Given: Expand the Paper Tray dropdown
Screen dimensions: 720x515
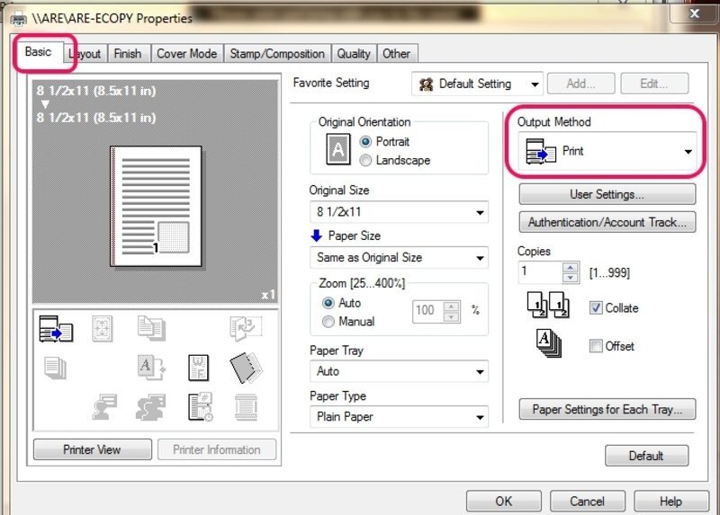Looking at the screenshot, I should point(398,371).
